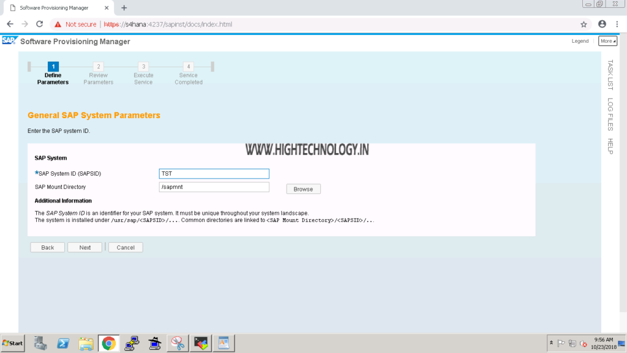Click Next to continue
Viewport: 627px width, 353px height.
pos(84,248)
